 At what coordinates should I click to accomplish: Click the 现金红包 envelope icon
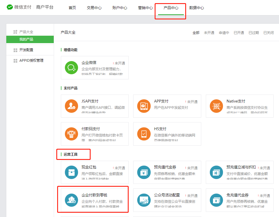tap(71, 172)
